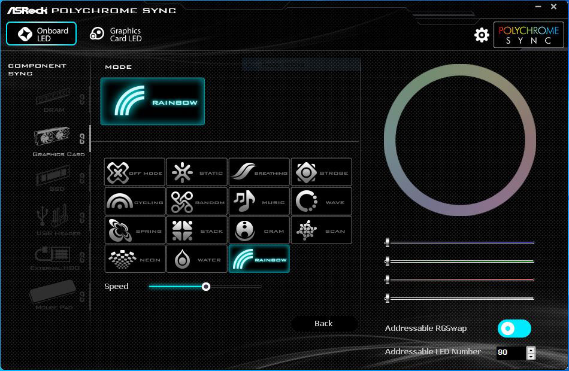
Task: Turn lighting to Off Mode
Action: click(135, 172)
